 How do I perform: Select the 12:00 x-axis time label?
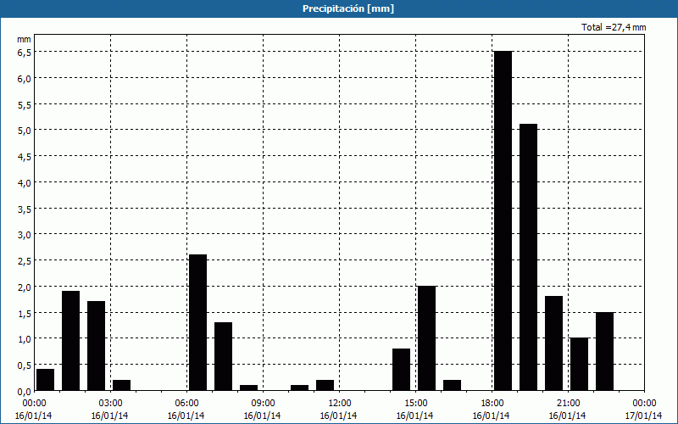tap(340, 404)
